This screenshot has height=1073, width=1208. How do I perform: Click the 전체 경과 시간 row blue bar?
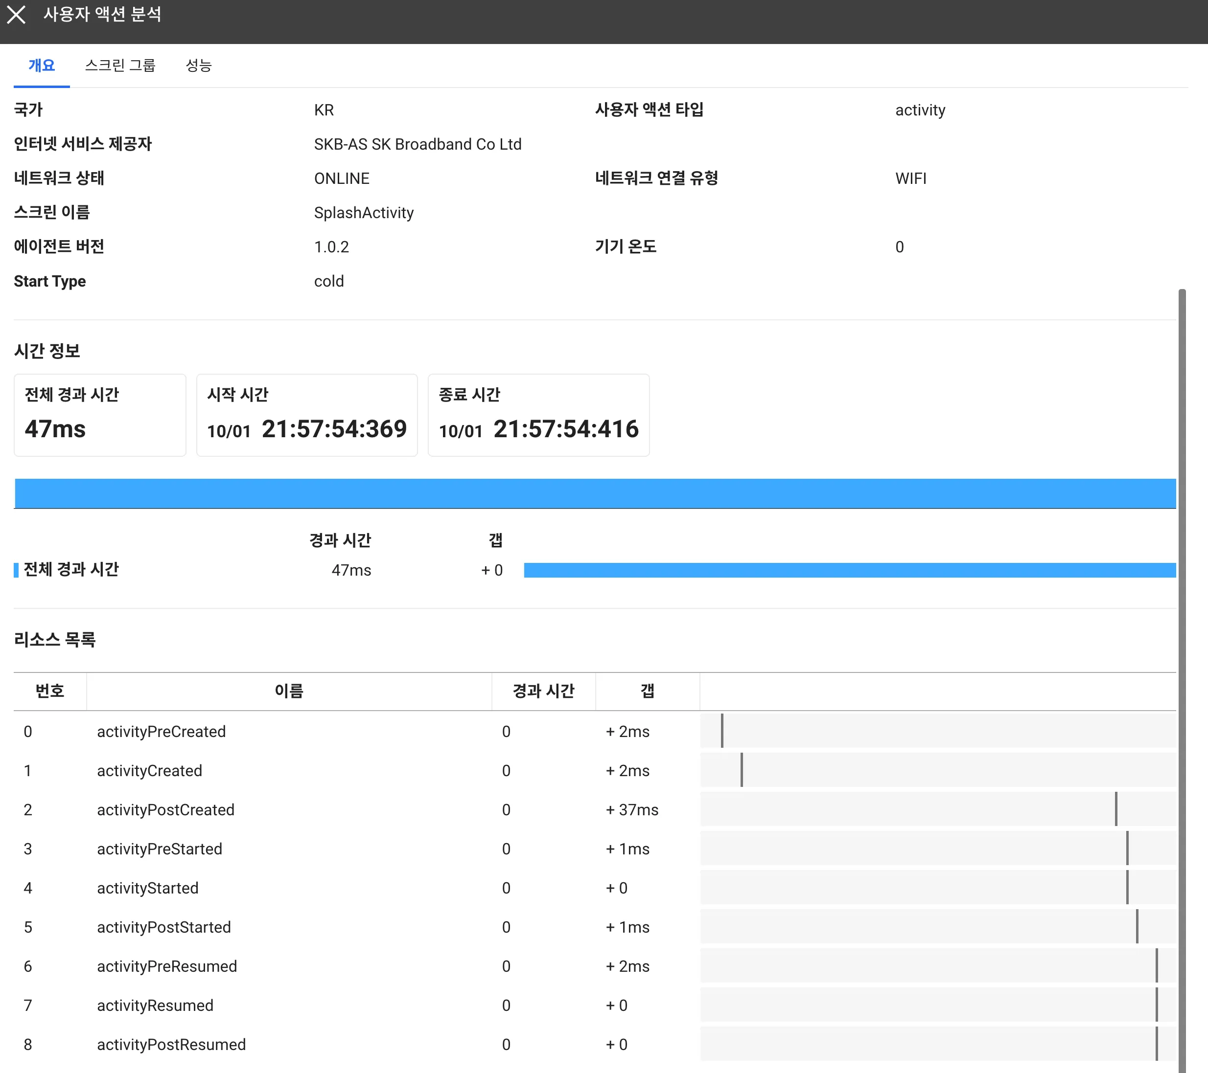click(x=849, y=570)
